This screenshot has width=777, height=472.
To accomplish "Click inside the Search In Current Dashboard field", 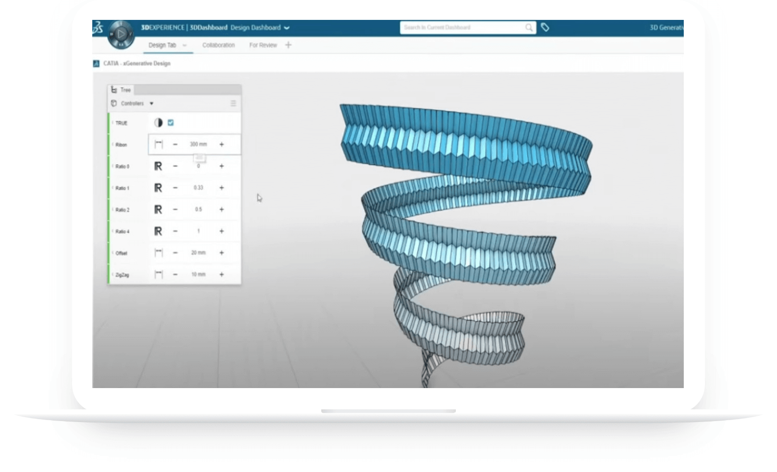I will tap(461, 28).
